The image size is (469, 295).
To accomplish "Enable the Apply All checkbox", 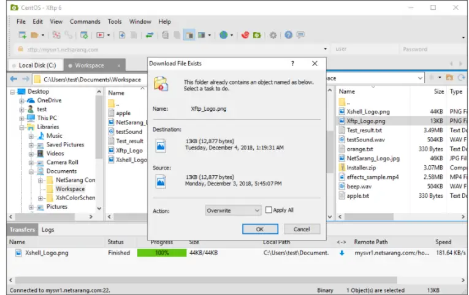I will (269, 210).
